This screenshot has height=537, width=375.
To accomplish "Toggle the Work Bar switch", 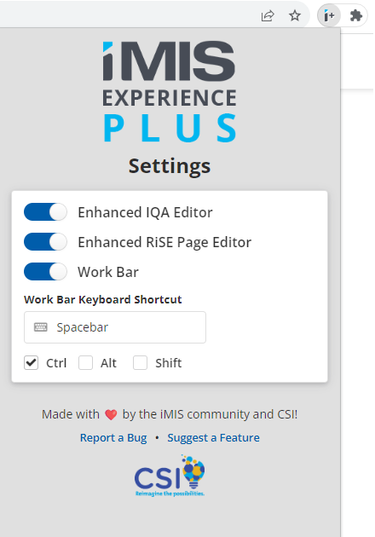I will pyautogui.click(x=45, y=272).
